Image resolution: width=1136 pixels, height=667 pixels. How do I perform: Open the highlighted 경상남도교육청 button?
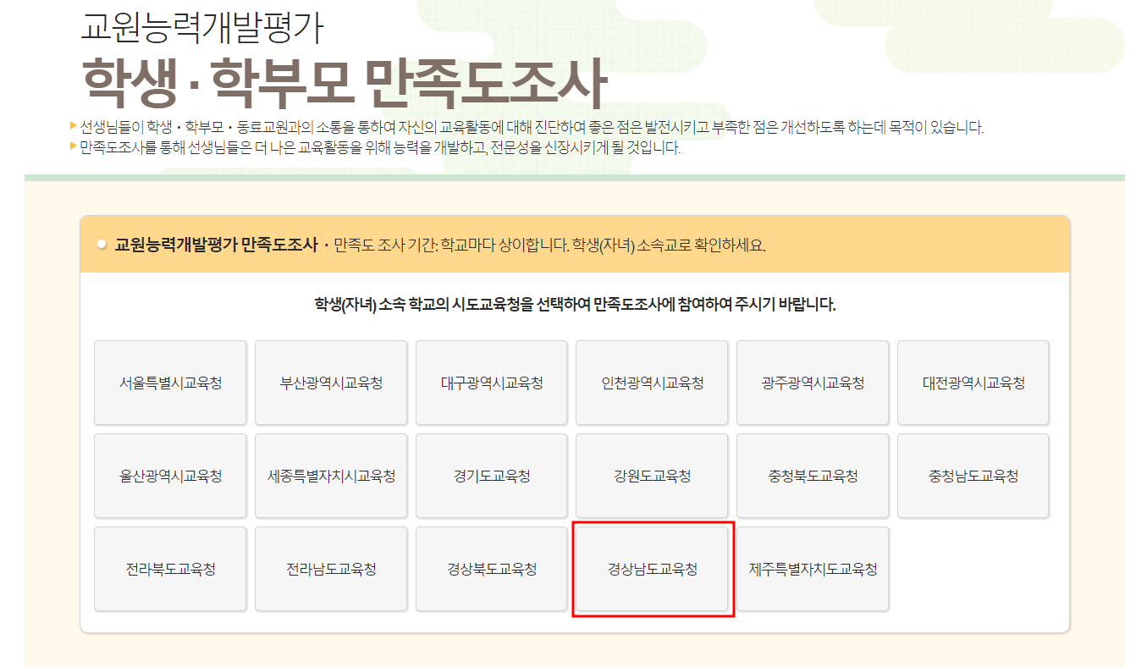[652, 569]
